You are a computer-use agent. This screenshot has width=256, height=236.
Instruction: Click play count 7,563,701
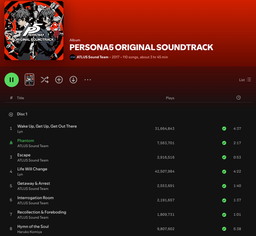[x=166, y=143]
